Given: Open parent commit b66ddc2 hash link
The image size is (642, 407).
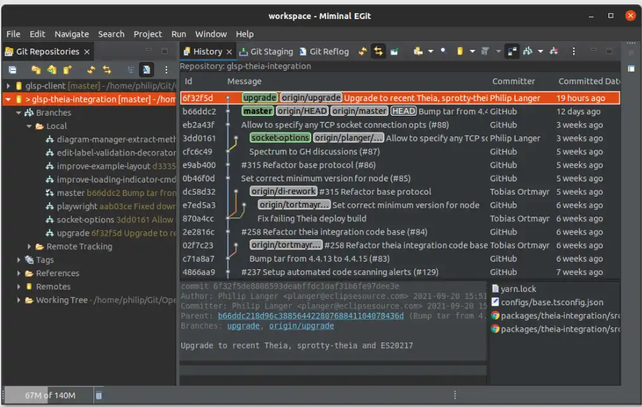Looking at the screenshot, I should pos(310,316).
